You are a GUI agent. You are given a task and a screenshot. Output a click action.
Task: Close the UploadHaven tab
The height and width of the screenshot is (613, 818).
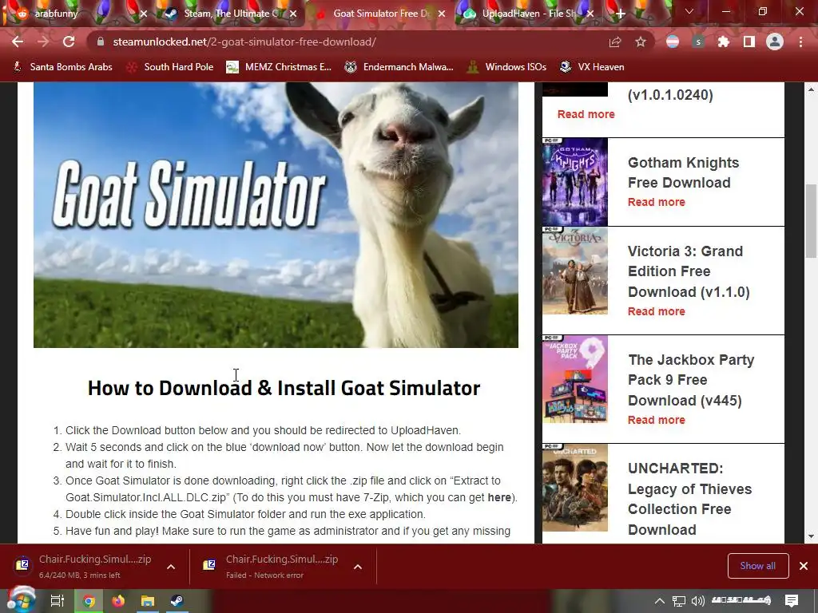point(590,14)
